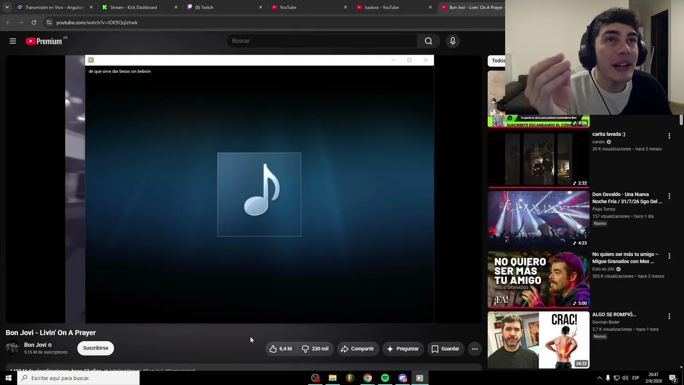View site information icon in address bar

coord(49,22)
